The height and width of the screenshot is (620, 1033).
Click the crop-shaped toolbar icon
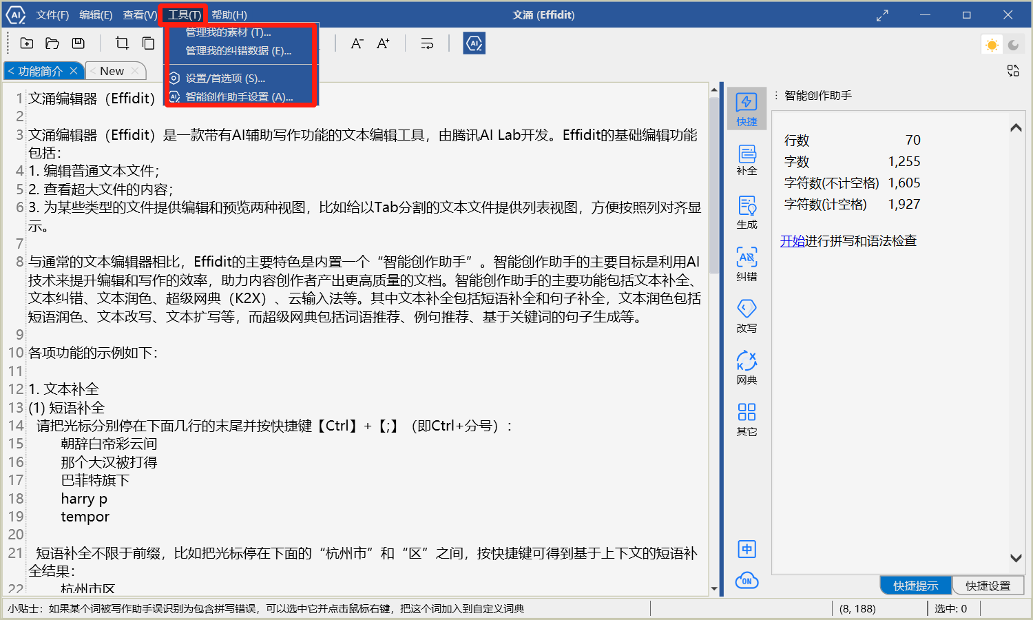pyautogui.click(x=122, y=43)
